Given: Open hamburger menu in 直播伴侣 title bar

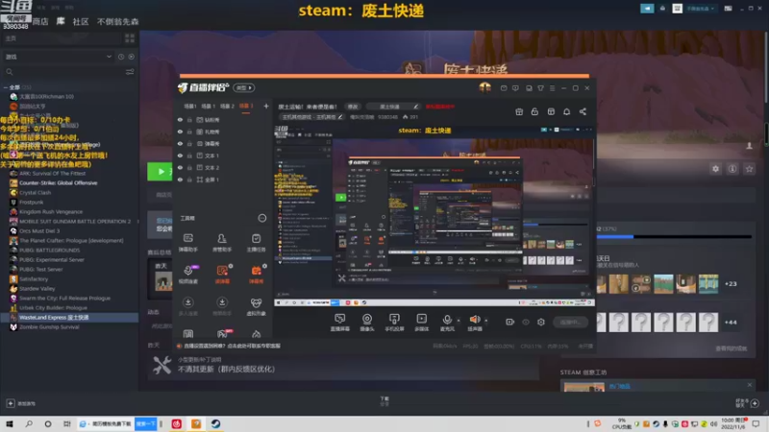Looking at the screenshot, I should [x=552, y=88].
